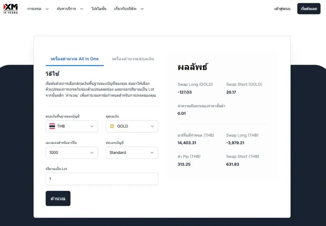The image size is (326, 226).
Task: Open the GOLD currency pair dropdown
Action: [x=132, y=126]
